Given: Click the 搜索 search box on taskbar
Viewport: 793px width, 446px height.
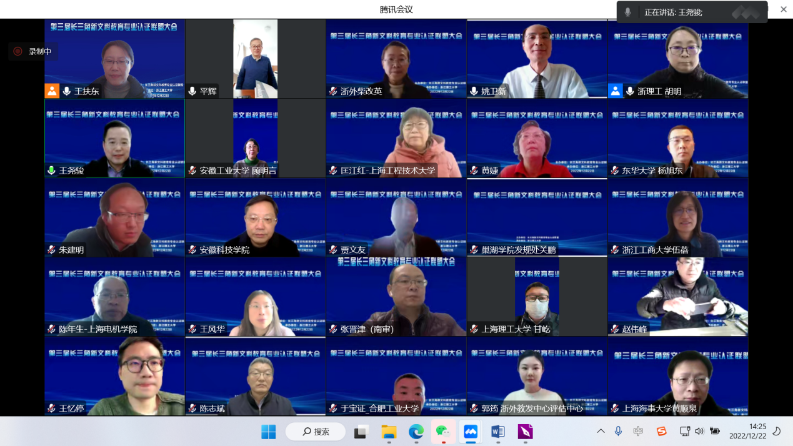Looking at the screenshot, I should (316, 432).
